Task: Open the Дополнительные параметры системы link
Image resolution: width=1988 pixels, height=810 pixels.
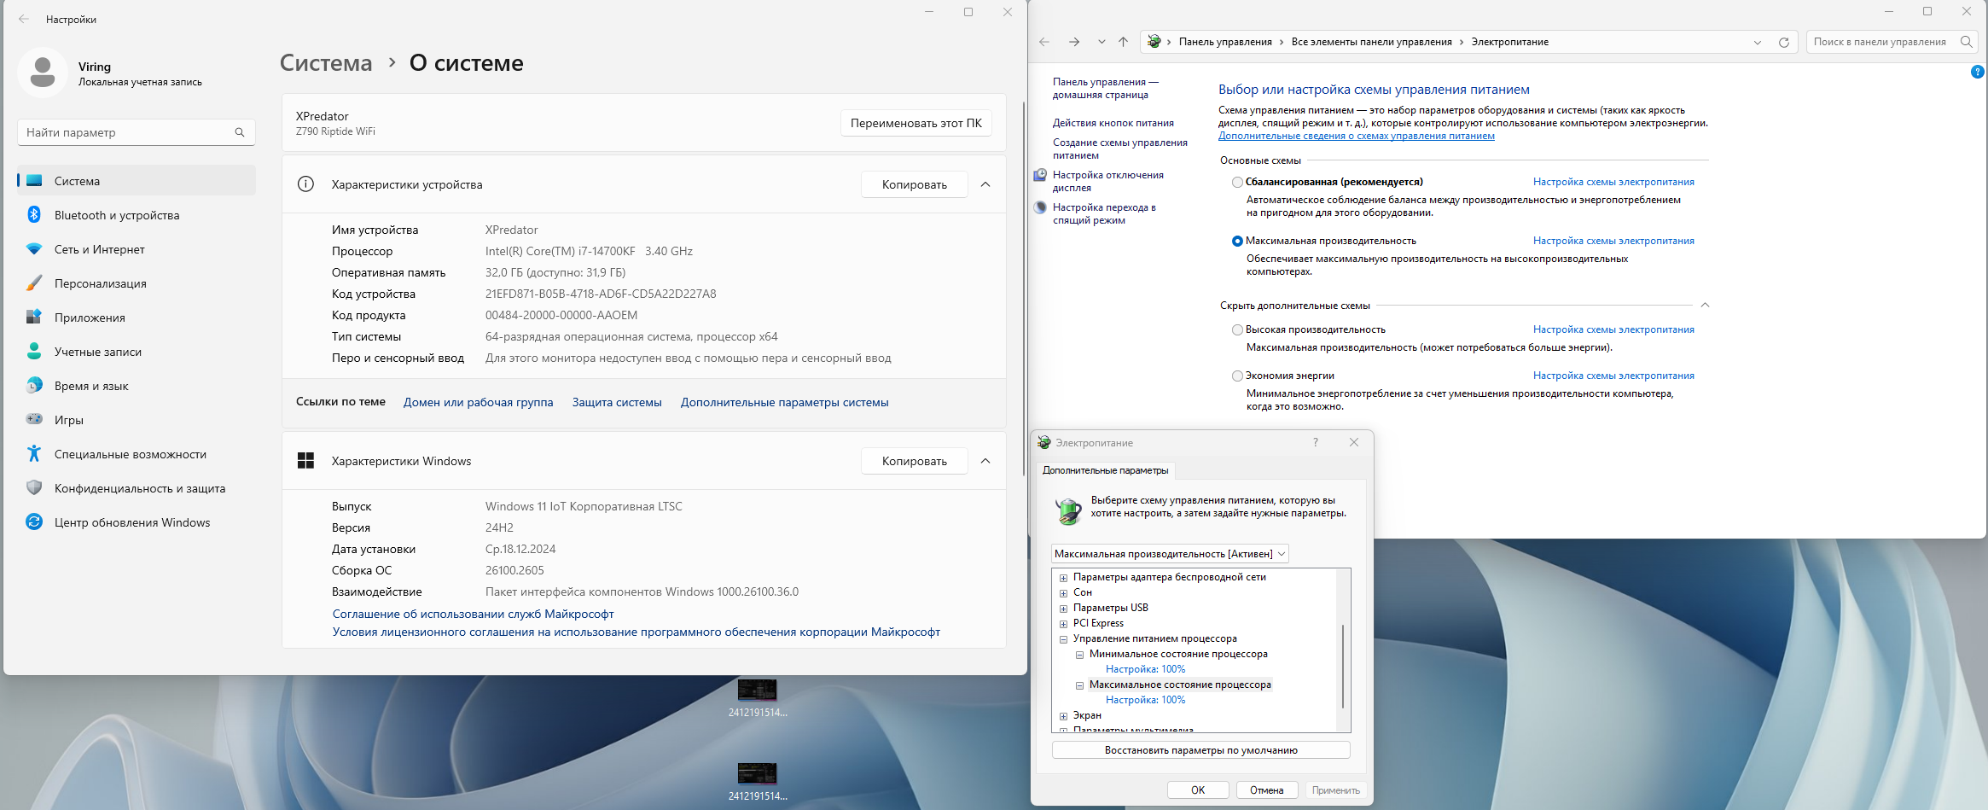Action: click(x=784, y=402)
